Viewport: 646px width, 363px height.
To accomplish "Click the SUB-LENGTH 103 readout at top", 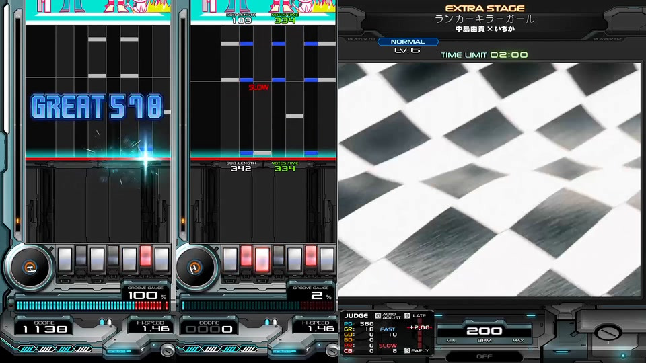I will [x=241, y=18].
